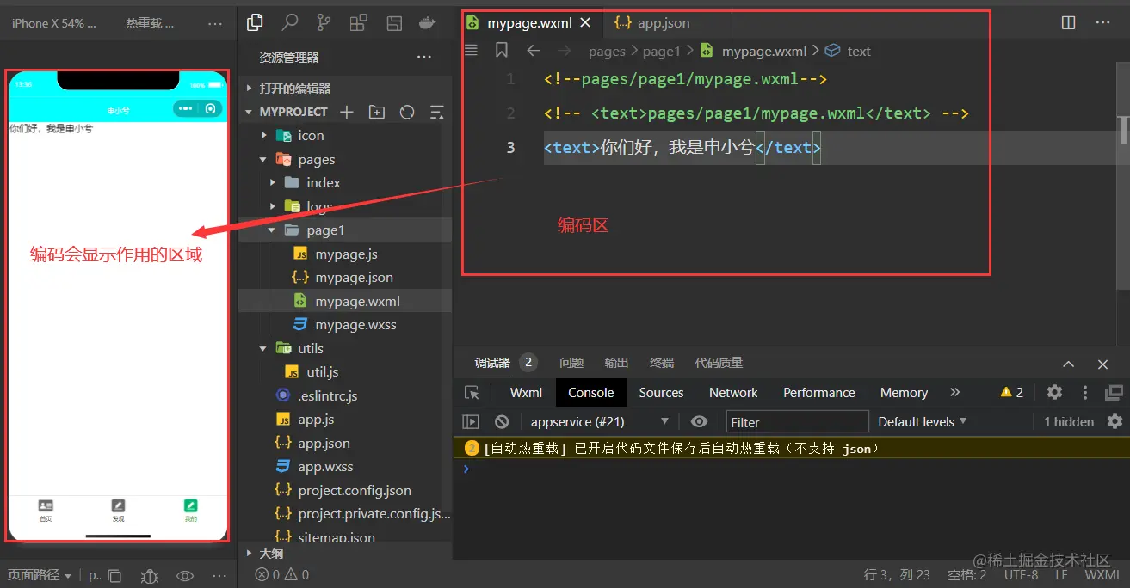Screen dimensions: 1130x588
Task: Toggle the eye icon below simulator
Action: [x=185, y=576]
